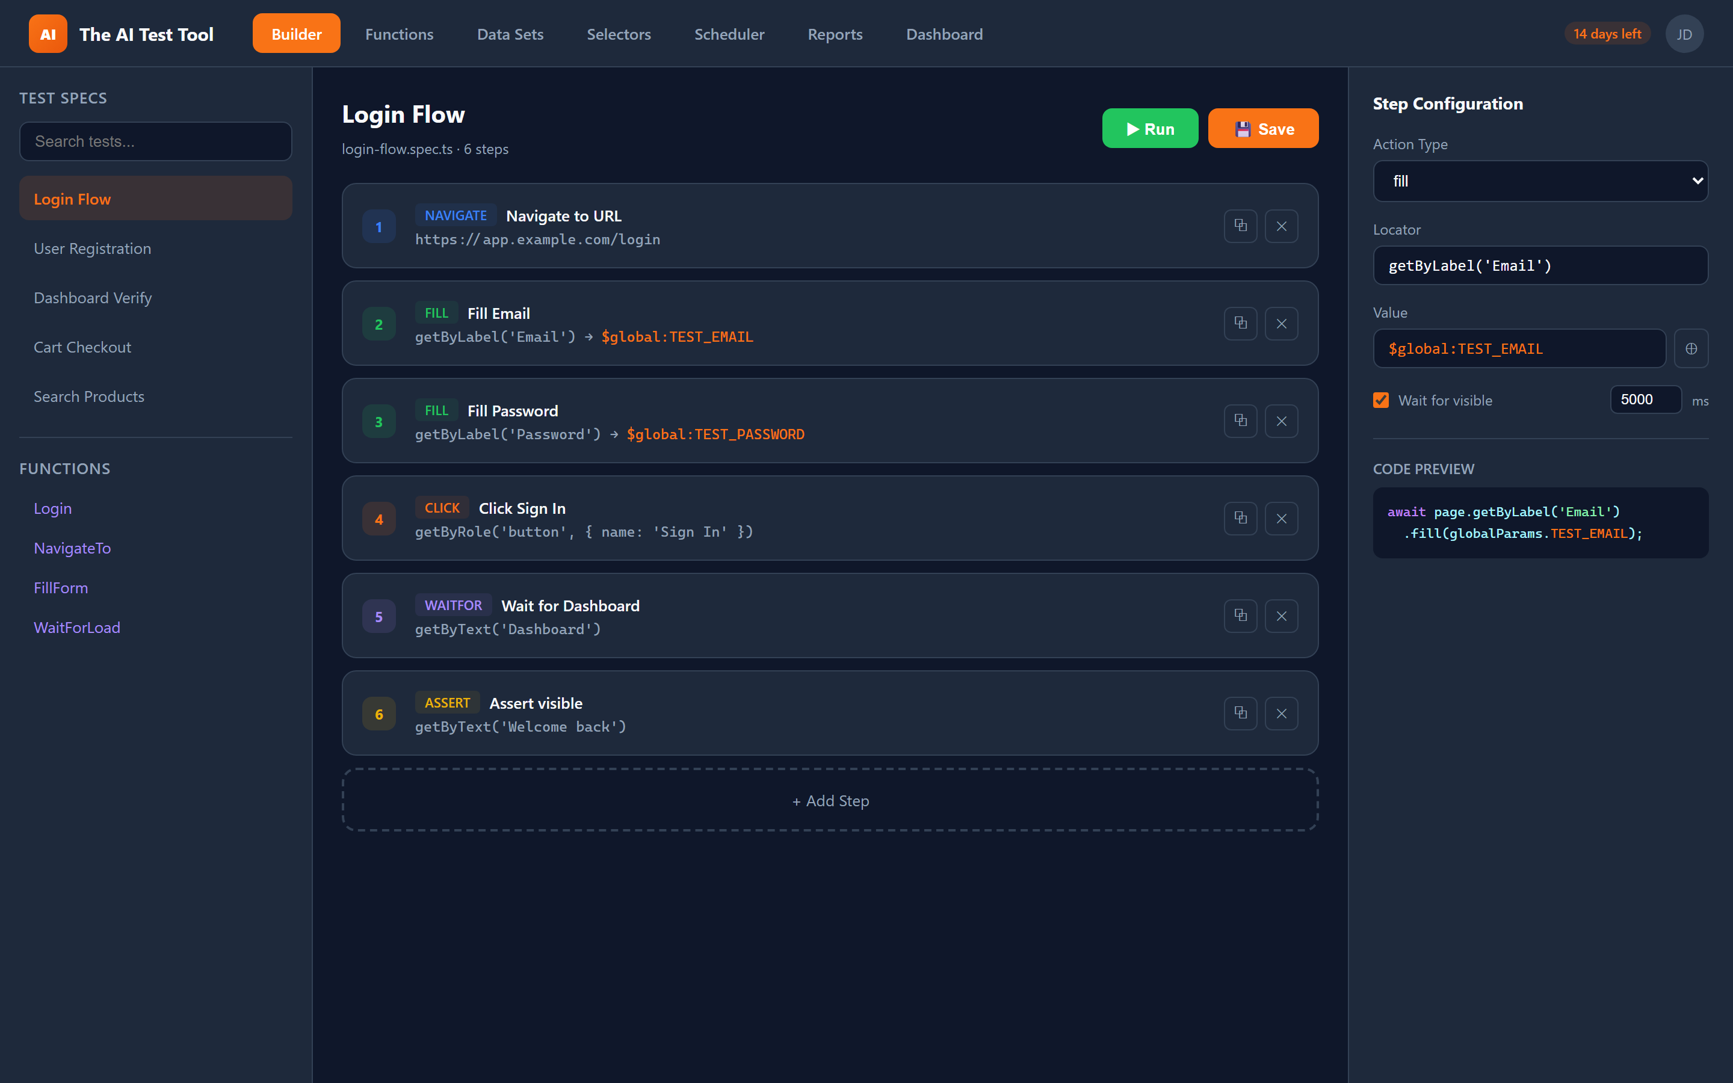Image resolution: width=1733 pixels, height=1083 pixels.
Task: Delete the Fill Email step
Action: point(1281,323)
